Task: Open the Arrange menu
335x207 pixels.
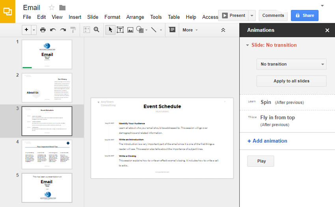Action: (x=135, y=17)
